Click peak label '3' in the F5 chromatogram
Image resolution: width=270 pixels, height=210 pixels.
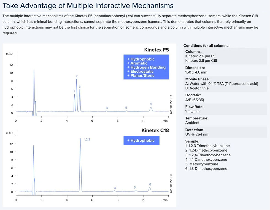80,86
